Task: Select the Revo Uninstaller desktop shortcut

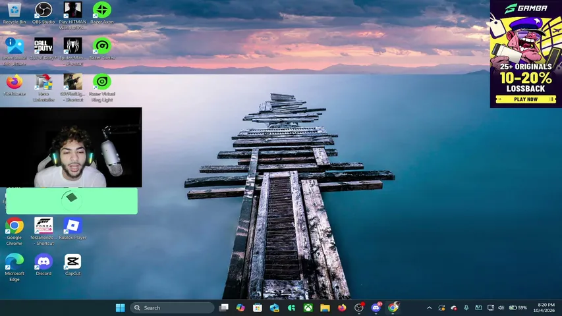Action: pos(43,88)
